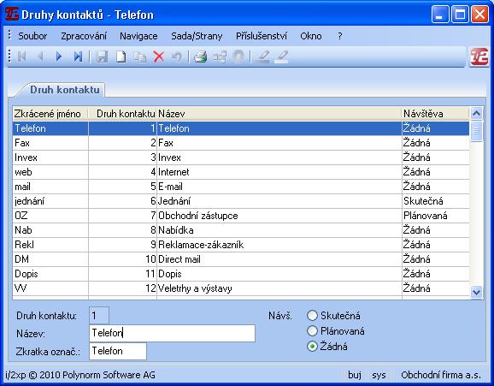Click the Zkratka označ. input field
494x386 pixels.
tap(118, 351)
